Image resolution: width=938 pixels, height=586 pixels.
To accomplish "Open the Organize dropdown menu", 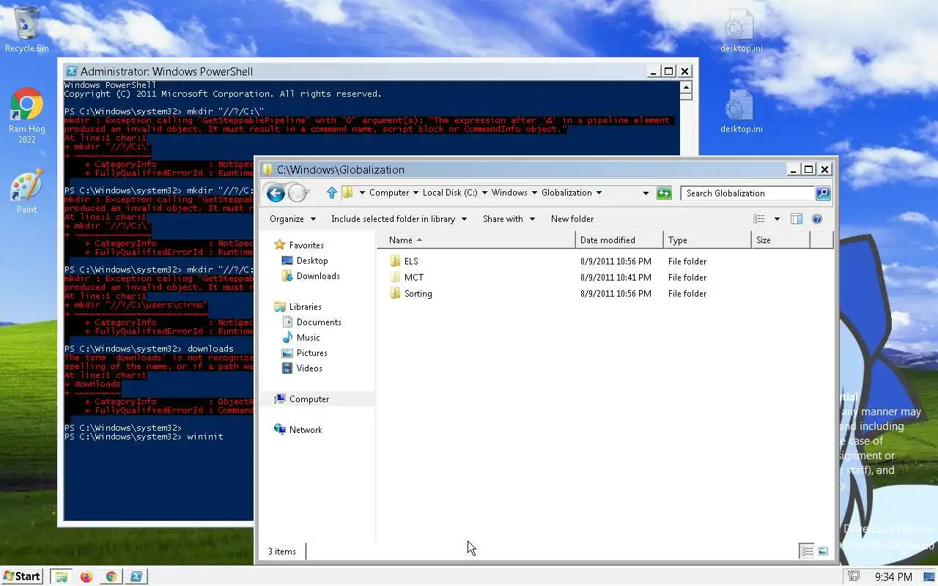I will click(292, 219).
